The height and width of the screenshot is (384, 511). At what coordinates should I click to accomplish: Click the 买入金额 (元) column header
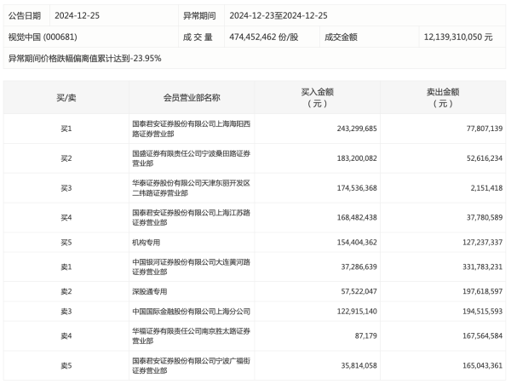pyautogui.click(x=317, y=98)
